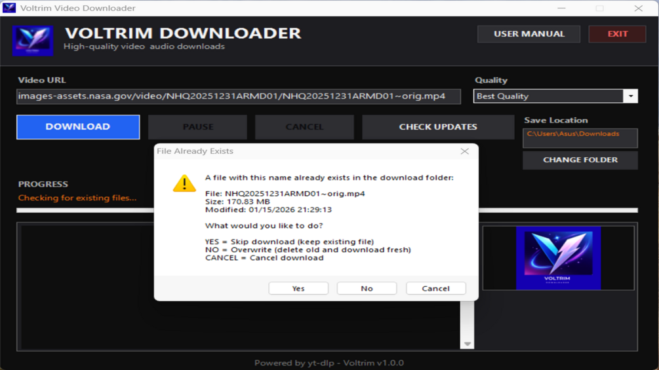Click the Voltrim thumbnail preview image

tap(558, 258)
